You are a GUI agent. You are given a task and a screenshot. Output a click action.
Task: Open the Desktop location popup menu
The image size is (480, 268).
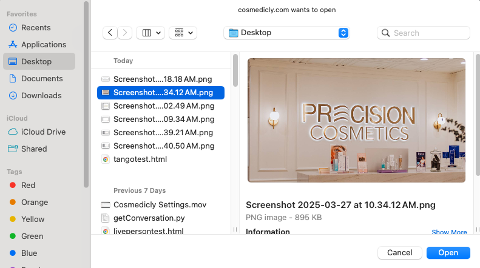286,33
